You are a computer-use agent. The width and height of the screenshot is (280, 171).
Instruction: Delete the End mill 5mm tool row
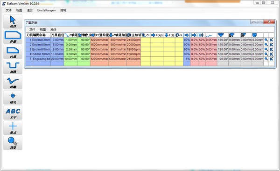pyautogui.click(x=272, y=45)
